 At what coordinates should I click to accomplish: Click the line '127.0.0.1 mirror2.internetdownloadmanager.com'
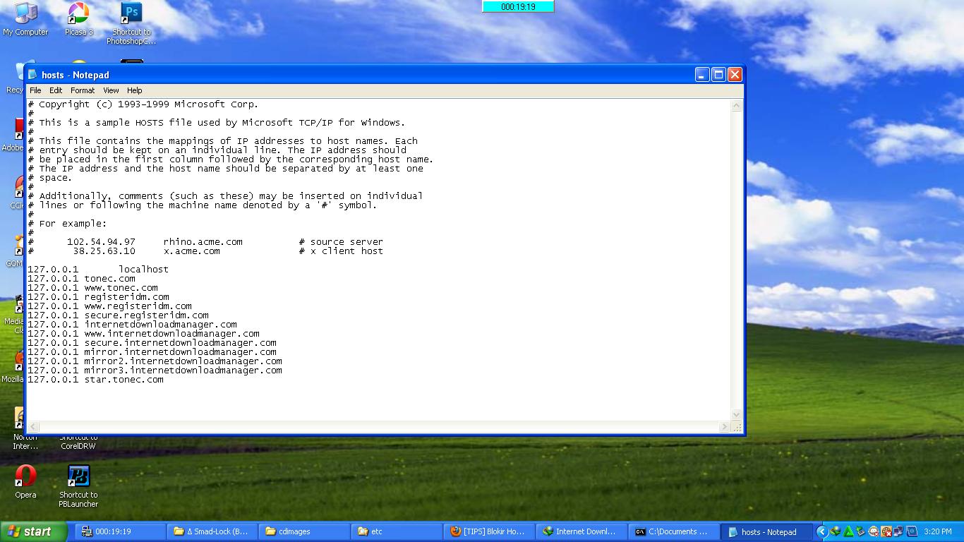click(x=155, y=361)
